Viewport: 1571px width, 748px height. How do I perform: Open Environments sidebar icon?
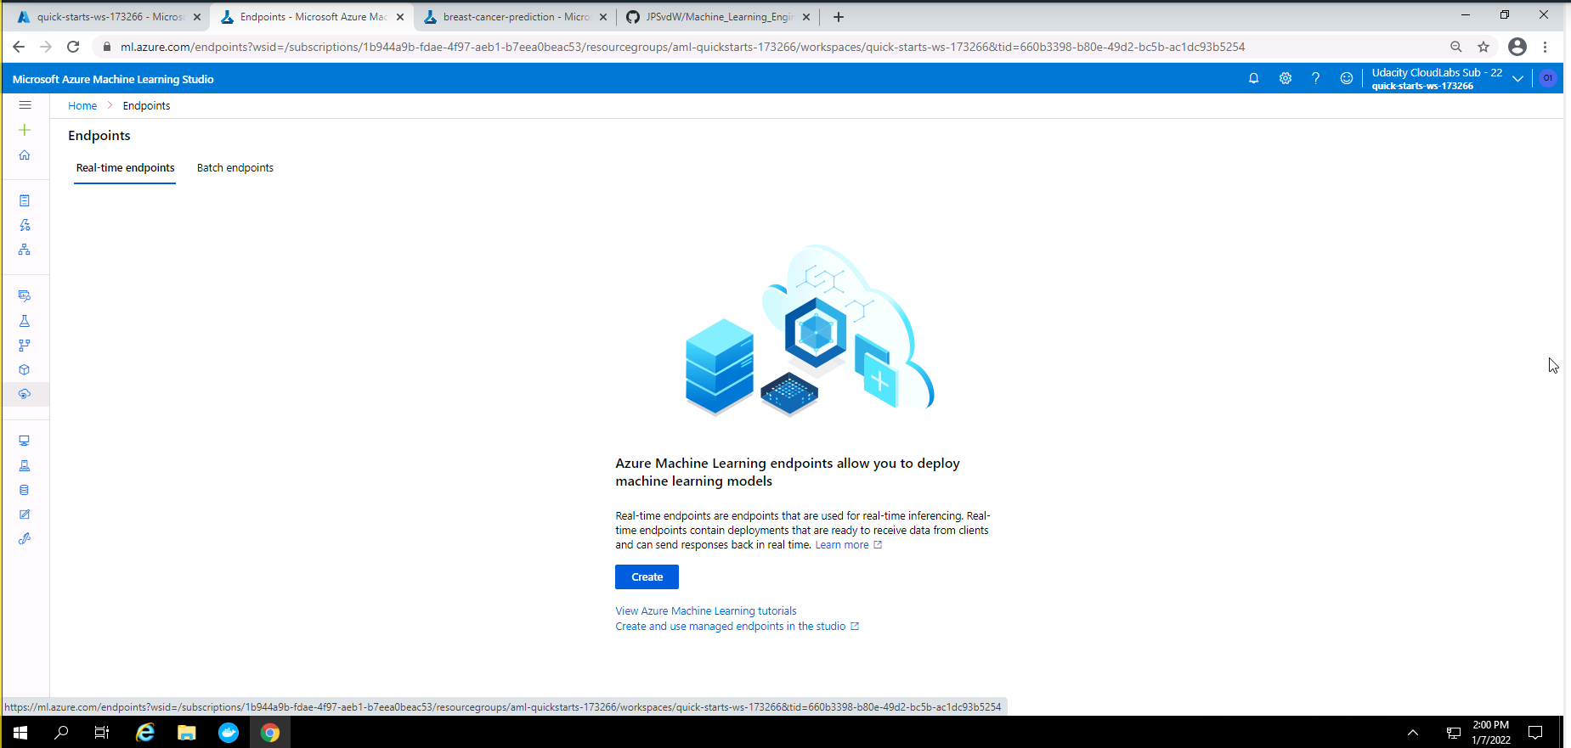[x=25, y=465]
